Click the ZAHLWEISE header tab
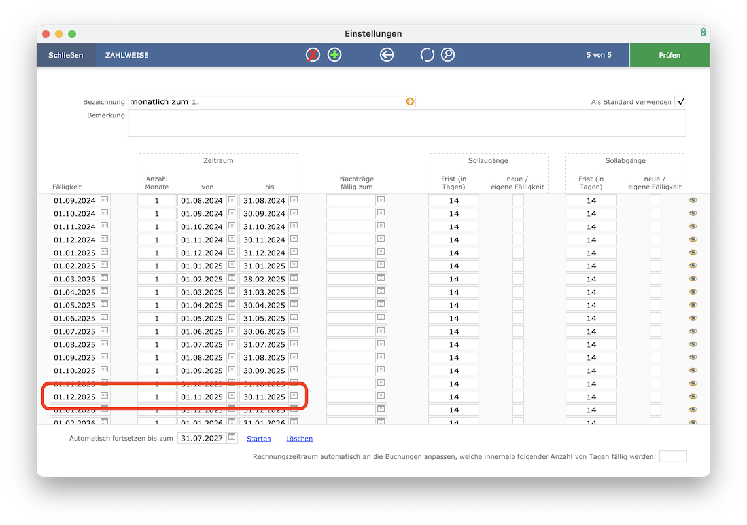This screenshot has width=747, height=525. point(127,55)
